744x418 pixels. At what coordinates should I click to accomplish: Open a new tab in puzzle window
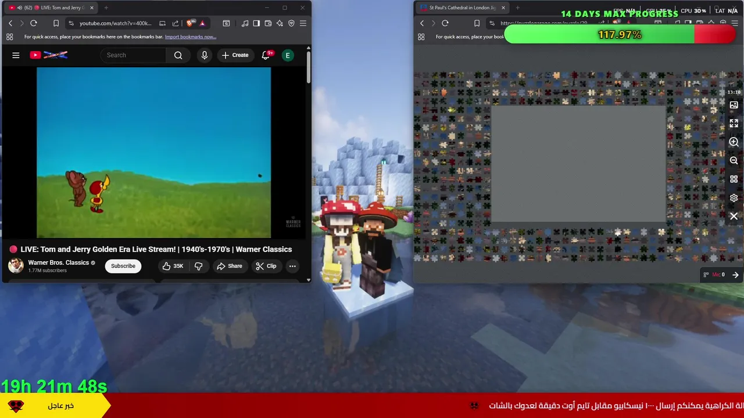pyautogui.click(x=517, y=8)
